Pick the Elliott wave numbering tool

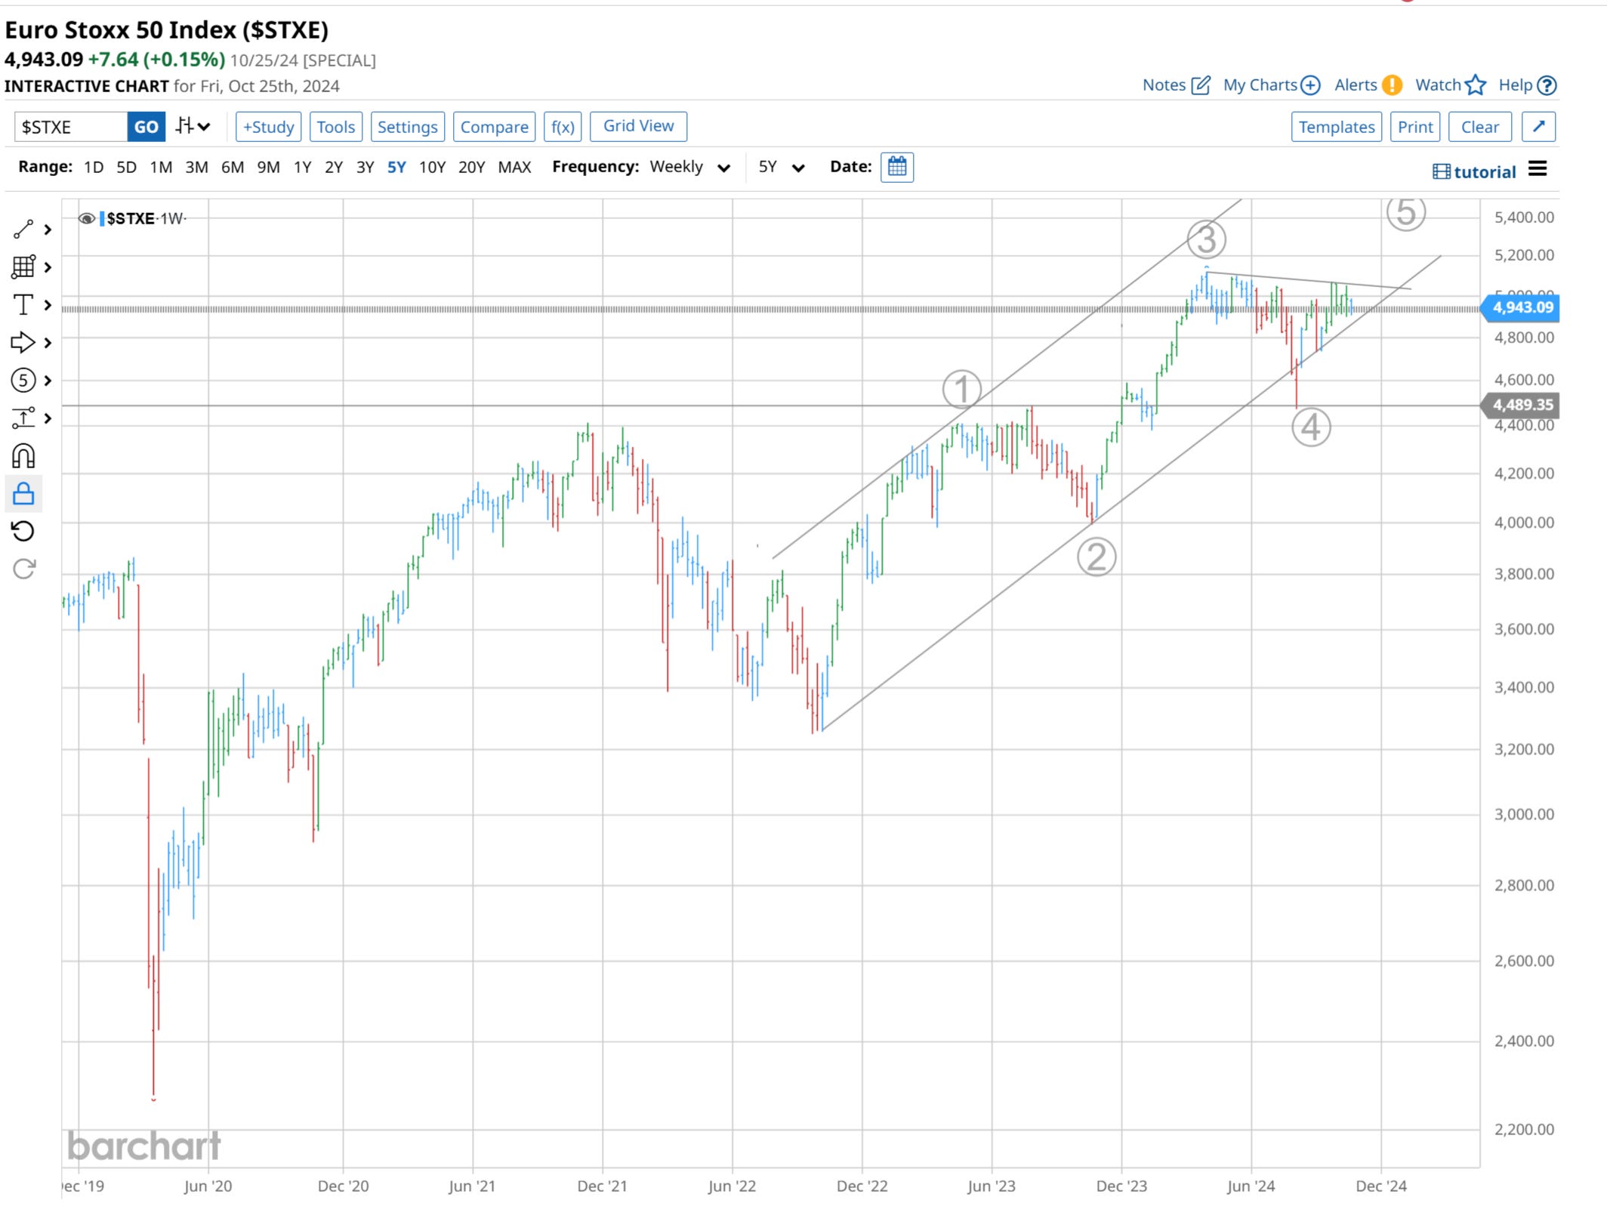(23, 380)
